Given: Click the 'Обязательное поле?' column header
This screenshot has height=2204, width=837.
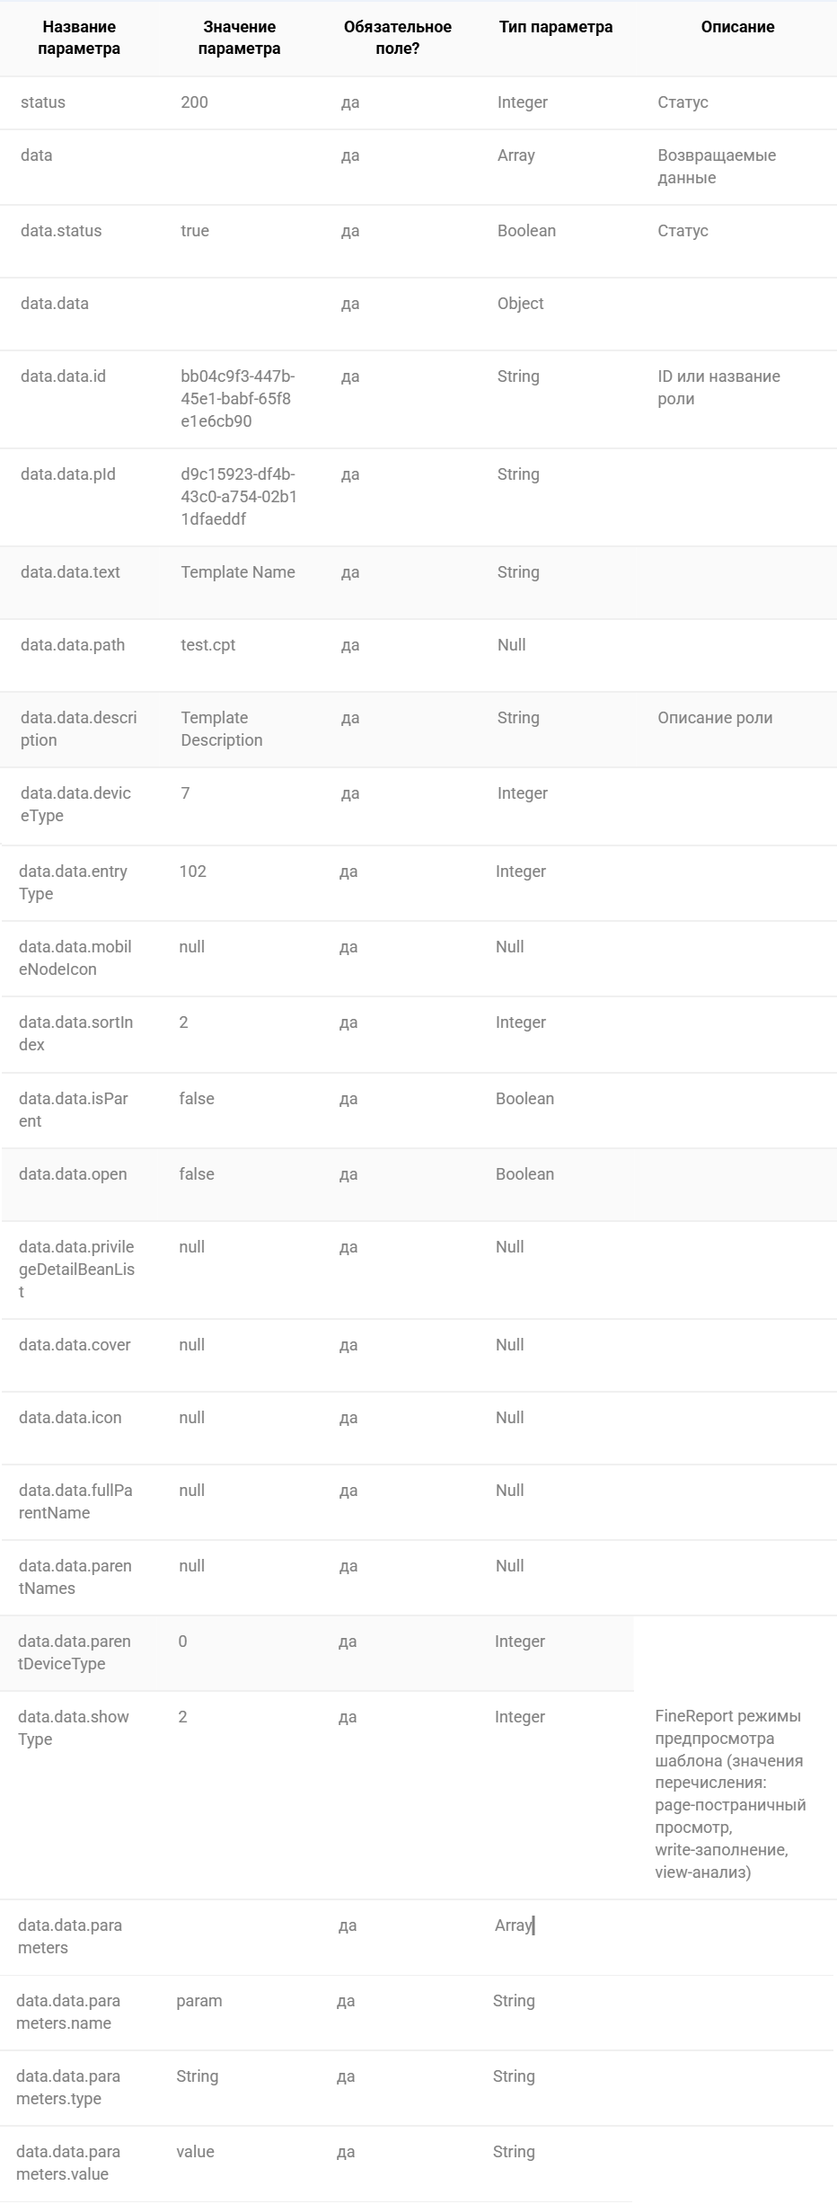Looking at the screenshot, I should (398, 38).
